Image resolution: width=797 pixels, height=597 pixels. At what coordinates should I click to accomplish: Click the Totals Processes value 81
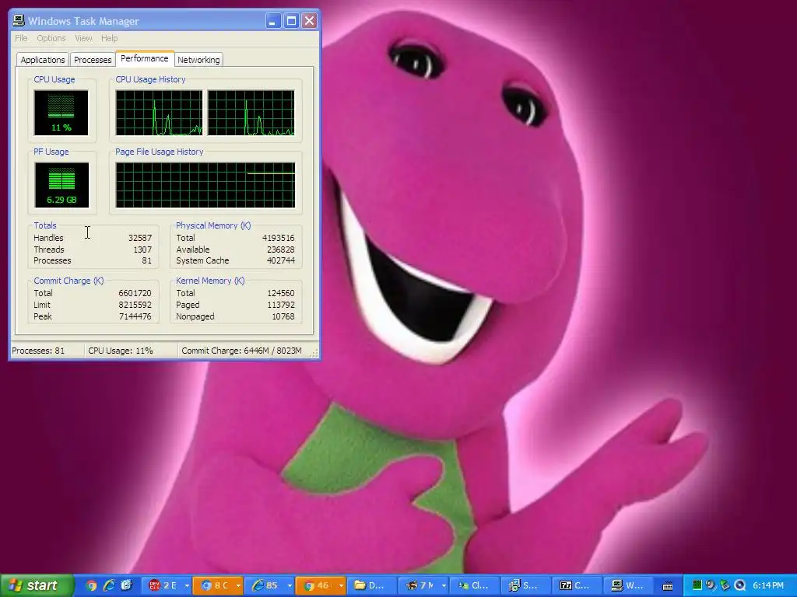pyautogui.click(x=146, y=260)
